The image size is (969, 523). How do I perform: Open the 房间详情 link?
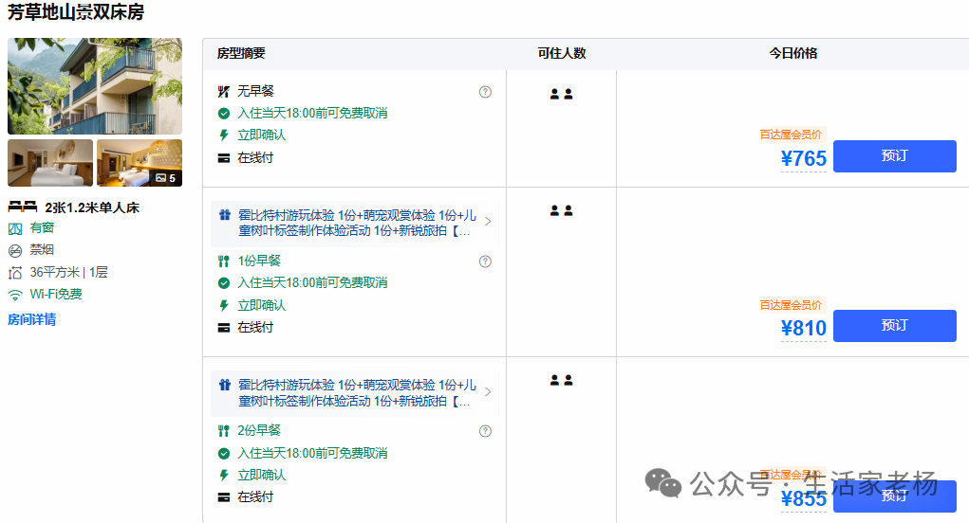click(31, 319)
